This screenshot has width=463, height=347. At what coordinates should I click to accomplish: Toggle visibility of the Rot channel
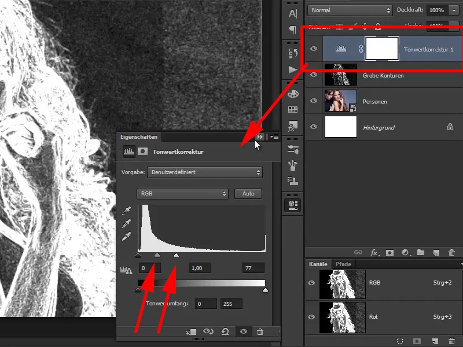311,316
